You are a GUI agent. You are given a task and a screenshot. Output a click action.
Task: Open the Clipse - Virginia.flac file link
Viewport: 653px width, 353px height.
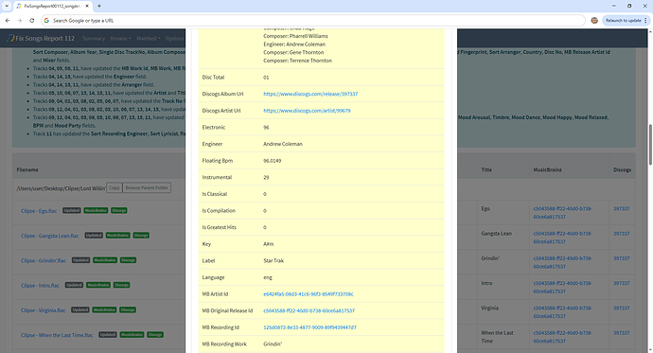coord(43,310)
